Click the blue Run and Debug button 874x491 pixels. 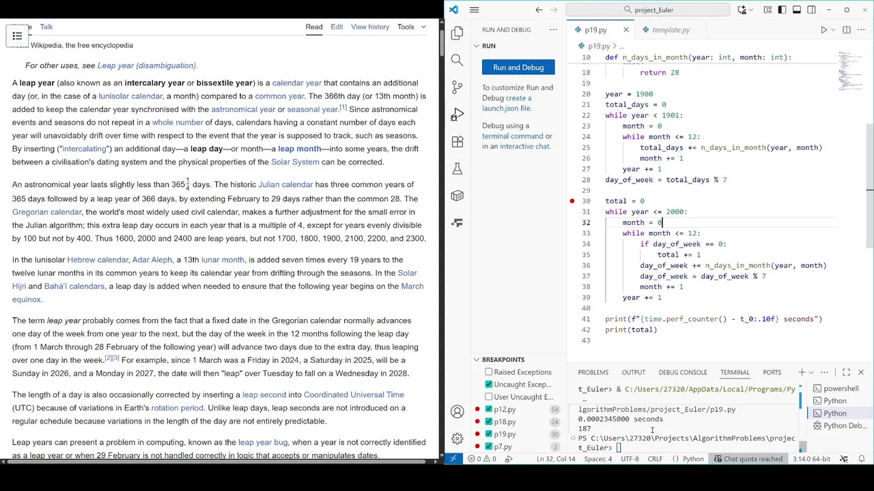click(x=518, y=67)
